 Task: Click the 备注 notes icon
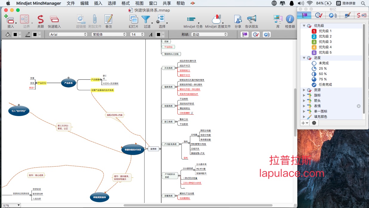(109, 20)
